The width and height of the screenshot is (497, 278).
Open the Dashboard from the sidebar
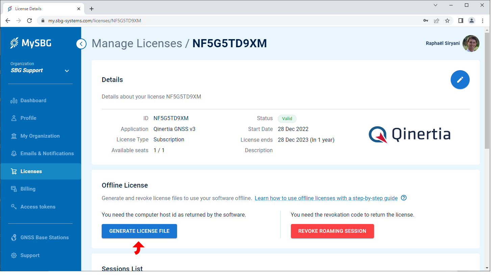(x=33, y=100)
